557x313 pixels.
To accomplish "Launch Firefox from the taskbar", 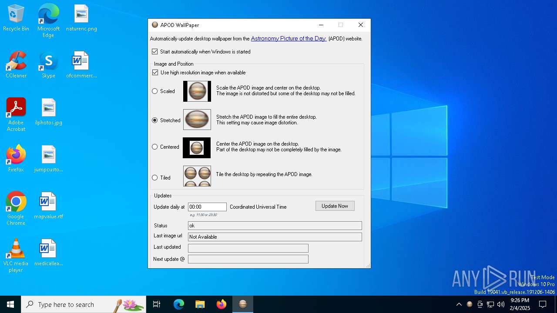I will click(x=221, y=304).
